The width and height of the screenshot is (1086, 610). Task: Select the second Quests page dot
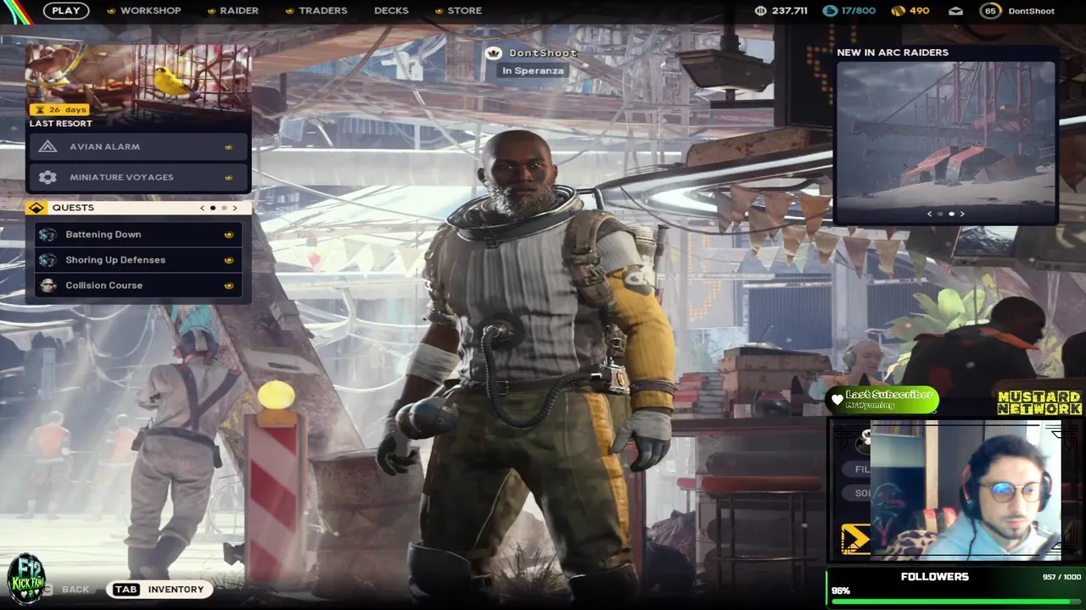224,208
